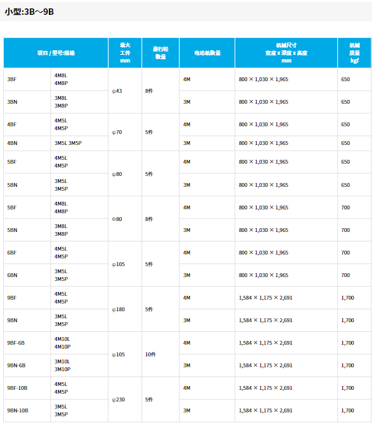Click the 10件 planetary gear count cell
The image size is (372, 424).
pos(161,354)
